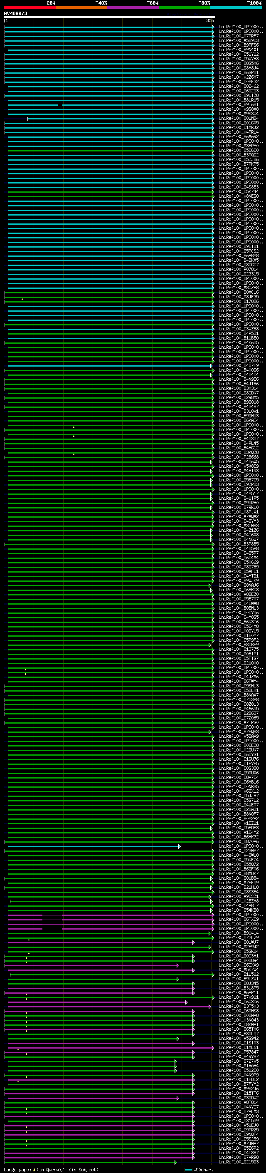The width and height of the screenshot is (266, 1173).
Task: Choose the UniRef100_Q2U0A0 entry
Action: click(x=238, y=663)
